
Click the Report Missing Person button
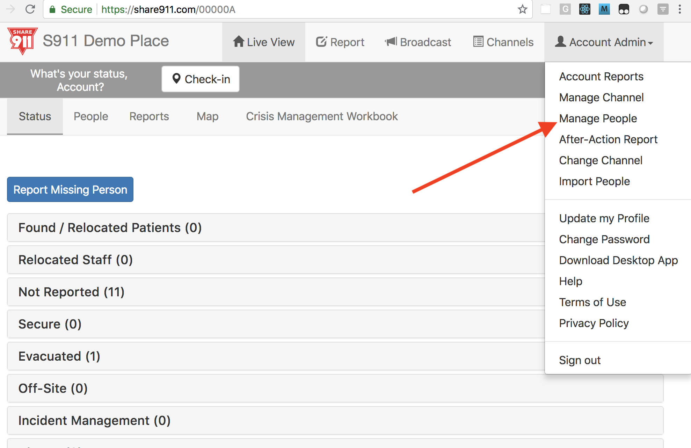click(x=70, y=189)
